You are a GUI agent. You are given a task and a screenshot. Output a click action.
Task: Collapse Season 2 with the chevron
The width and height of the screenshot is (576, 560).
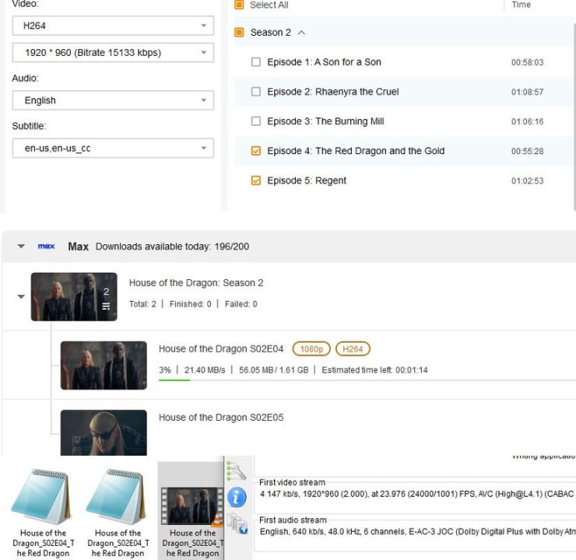301,33
